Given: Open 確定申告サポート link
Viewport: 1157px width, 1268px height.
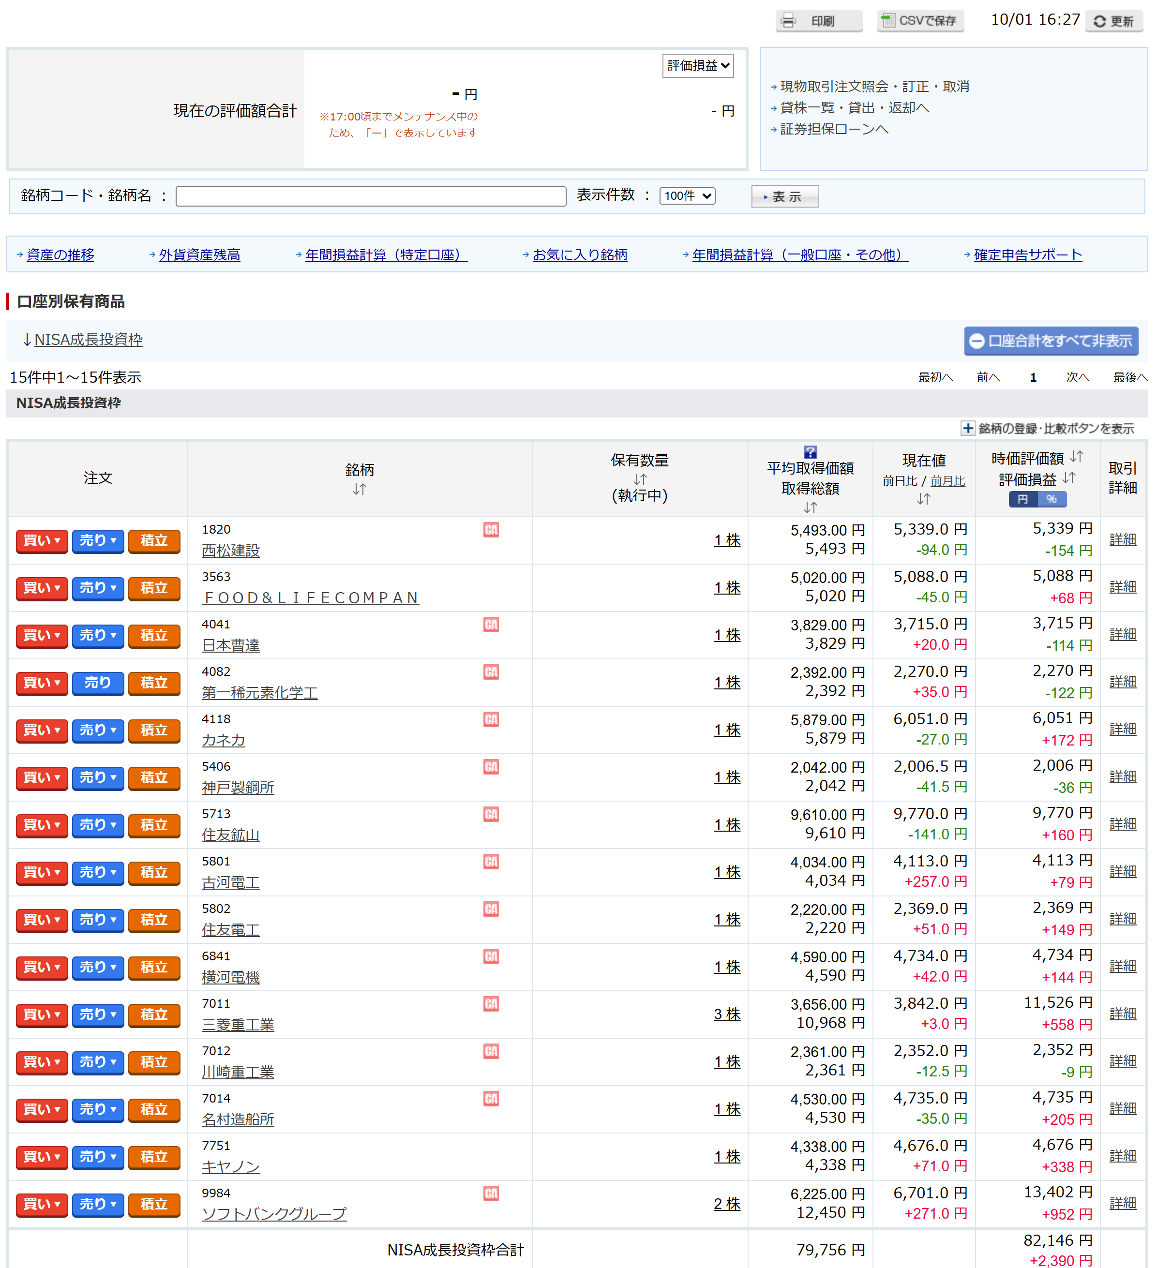Looking at the screenshot, I should 1027,255.
